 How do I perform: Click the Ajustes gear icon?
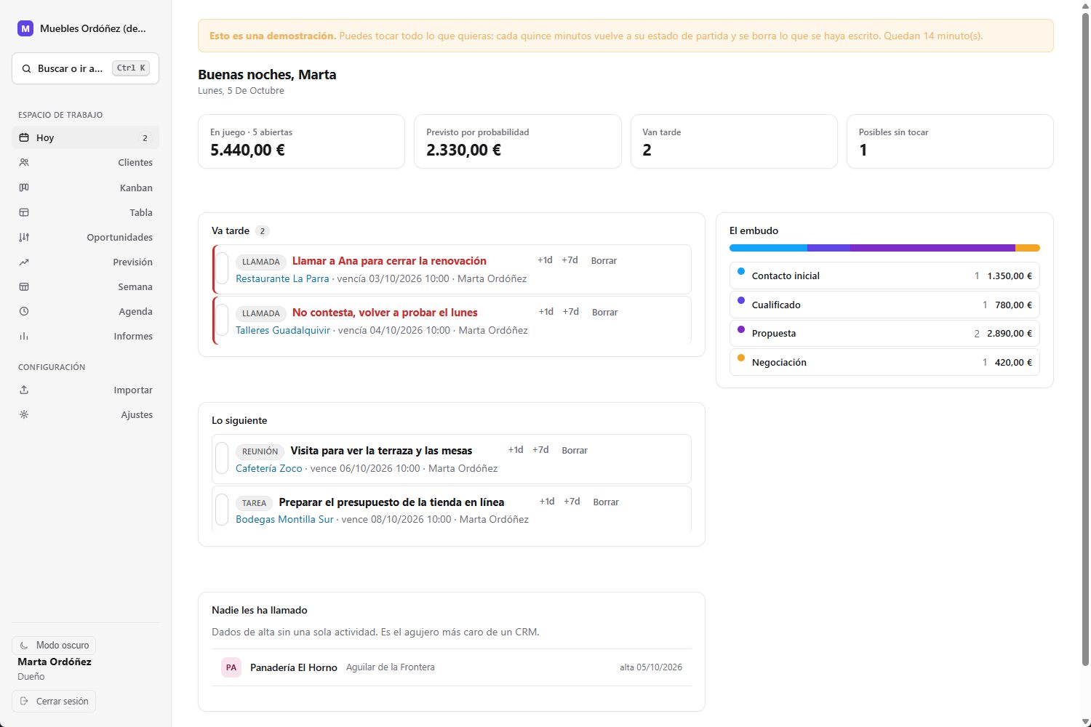point(24,414)
